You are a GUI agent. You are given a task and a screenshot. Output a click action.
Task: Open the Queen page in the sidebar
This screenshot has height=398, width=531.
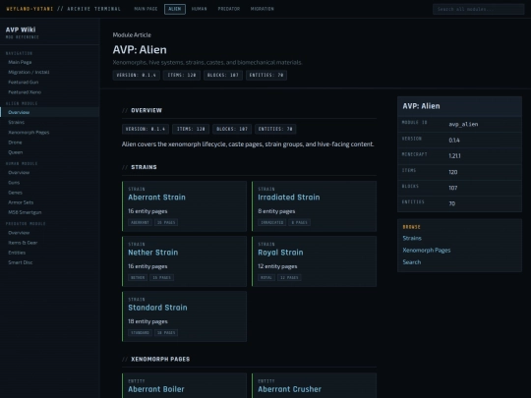[x=15, y=152]
